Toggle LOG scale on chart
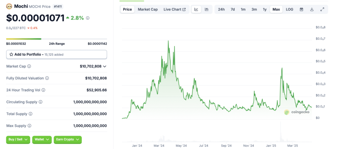This screenshot has width=337, height=149. pyautogui.click(x=289, y=10)
